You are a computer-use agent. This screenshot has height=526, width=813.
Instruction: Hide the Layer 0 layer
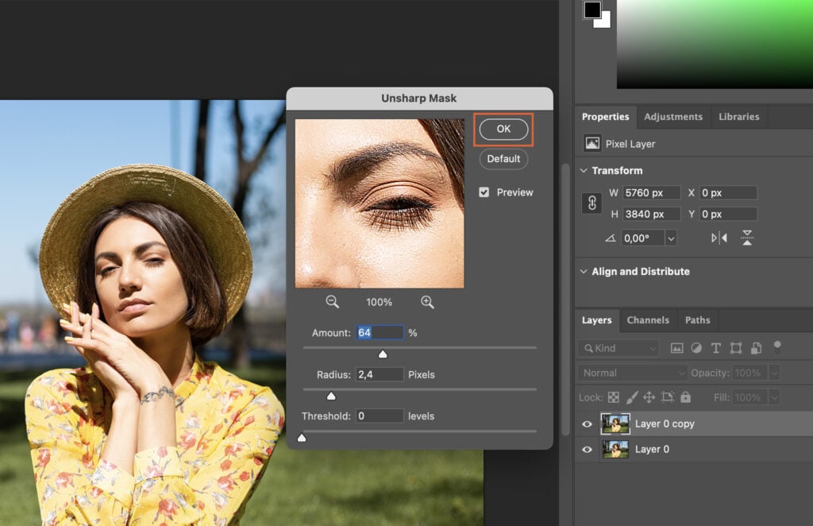tap(587, 449)
